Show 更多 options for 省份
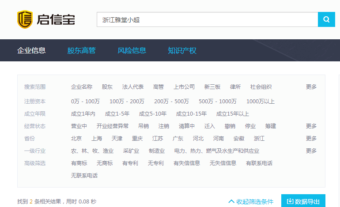 tap(311, 139)
